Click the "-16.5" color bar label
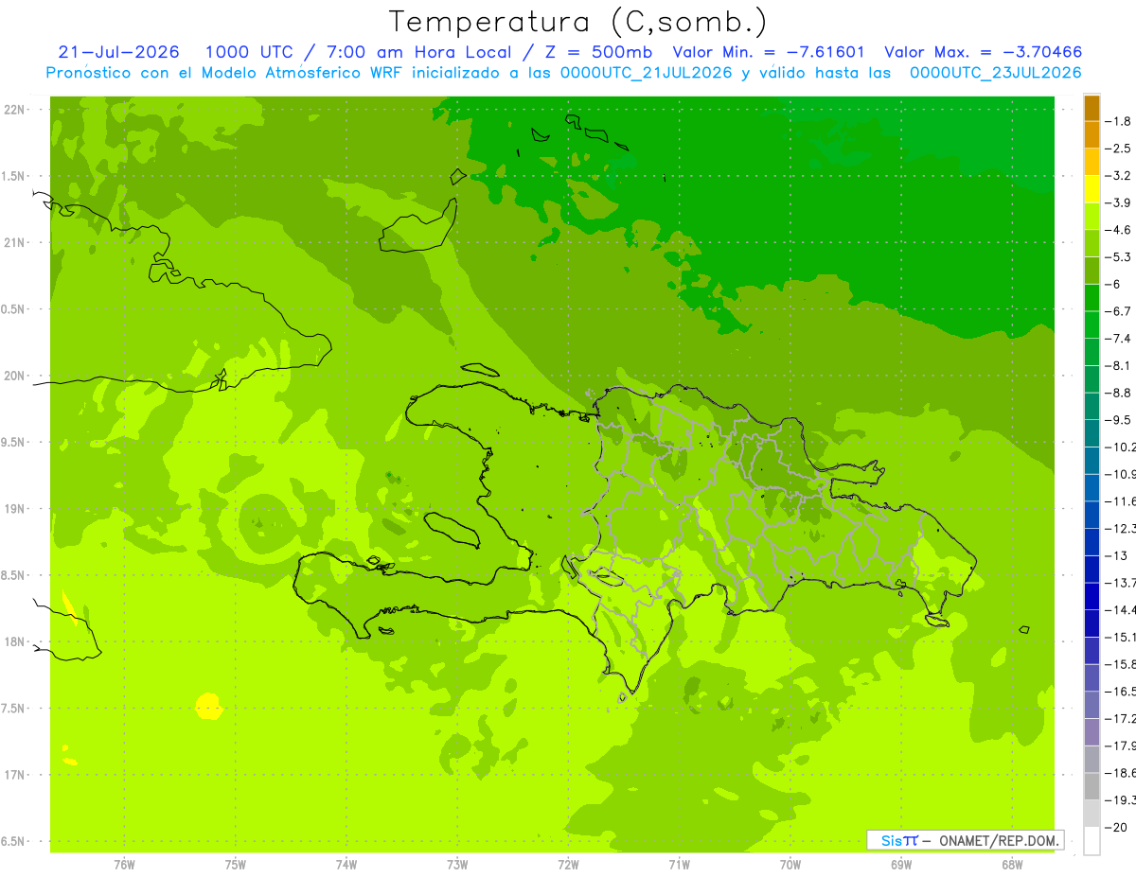This screenshot has height=877, width=1136. pos(1121,691)
